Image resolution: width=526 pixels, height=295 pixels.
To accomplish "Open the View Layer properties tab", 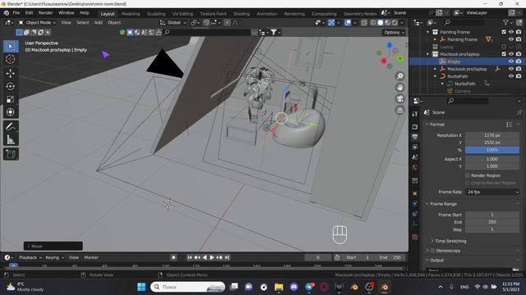I will [x=415, y=147].
